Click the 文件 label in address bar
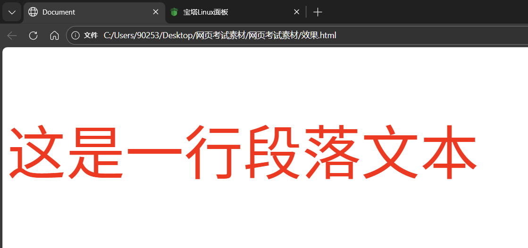 coord(91,35)
